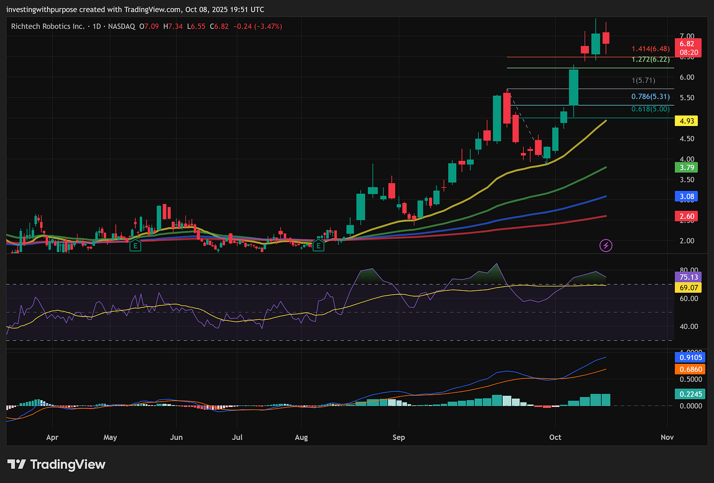The height and width of the screenshot is (483, 714).
Task: Click the Fibonacci 1(5.71) level label
Action: coord(643,80)
